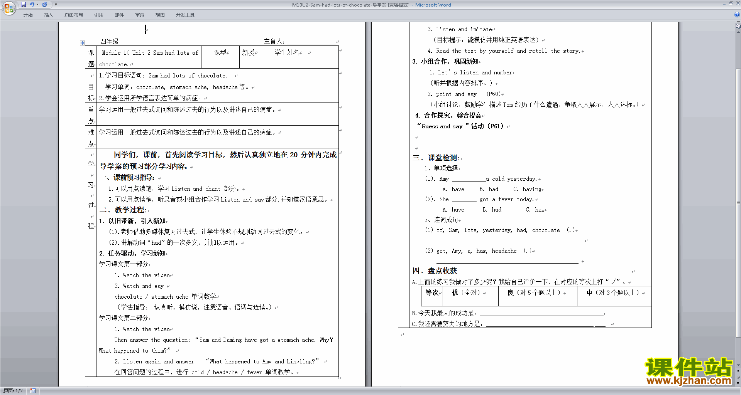Click heading 一、课前预习指导
741x395 pixels.
[x=127, y=178]
